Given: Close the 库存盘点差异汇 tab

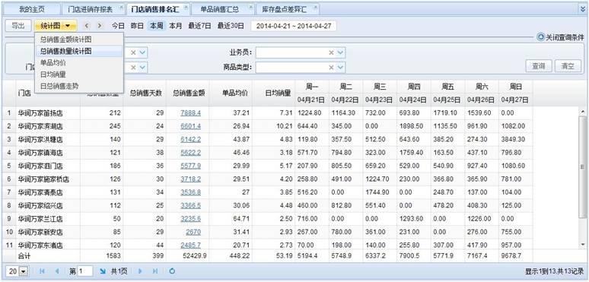Looking at the screenshot, I should point(315,7).
